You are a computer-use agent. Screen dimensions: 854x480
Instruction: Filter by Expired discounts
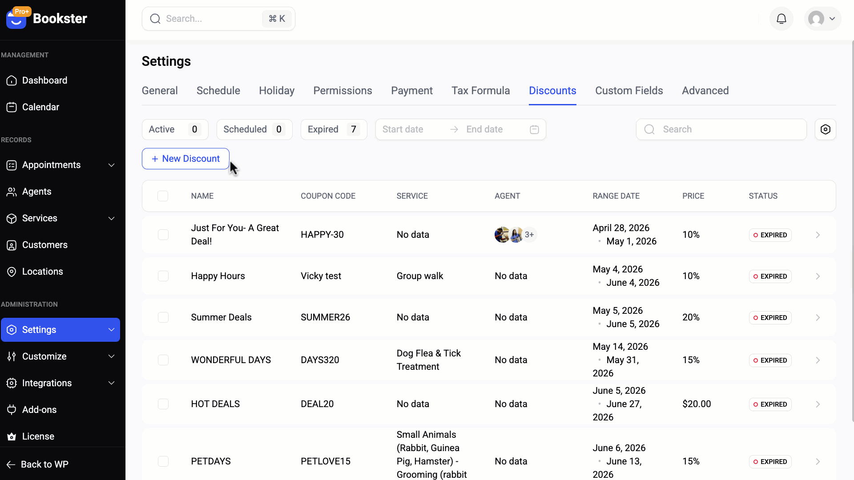[x=334, y=129]
